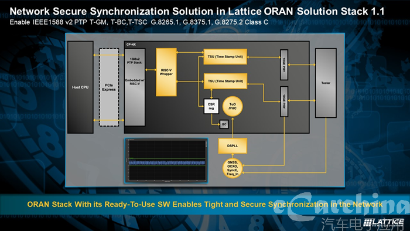This screenshot has width=410, height=231.
Task: Click the Lattice logo
Action: [x=383, y=222]
